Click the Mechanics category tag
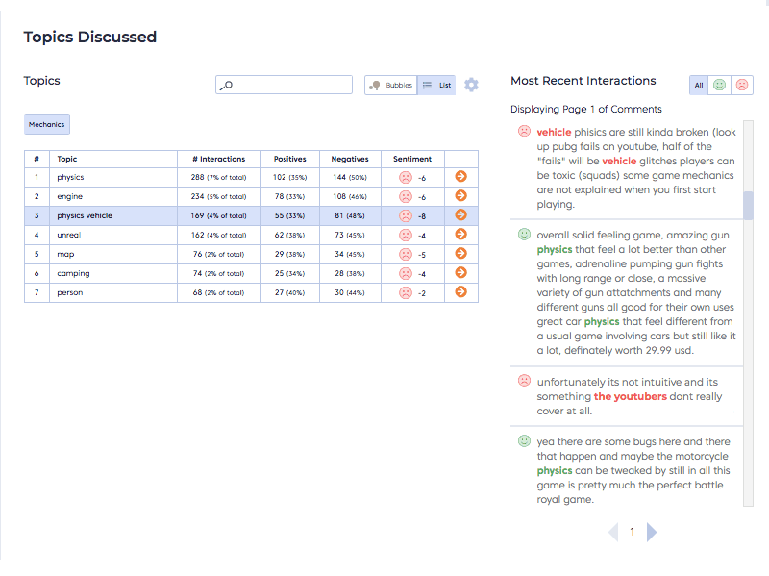 (x=47, y=124)
